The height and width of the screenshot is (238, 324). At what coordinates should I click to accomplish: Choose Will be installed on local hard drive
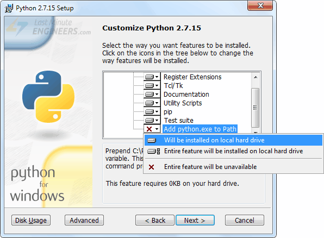pyautogui.click(x=233, y=140)
